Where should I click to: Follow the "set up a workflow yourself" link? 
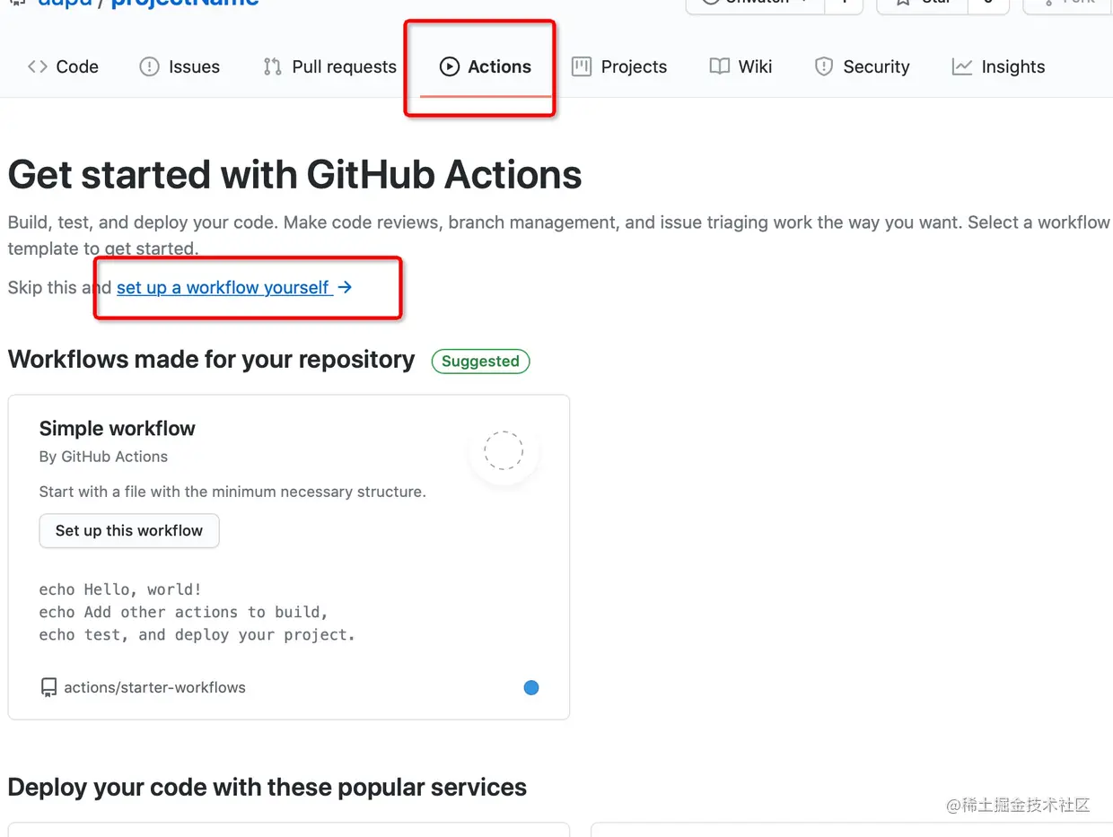click(x=224, y=288)
